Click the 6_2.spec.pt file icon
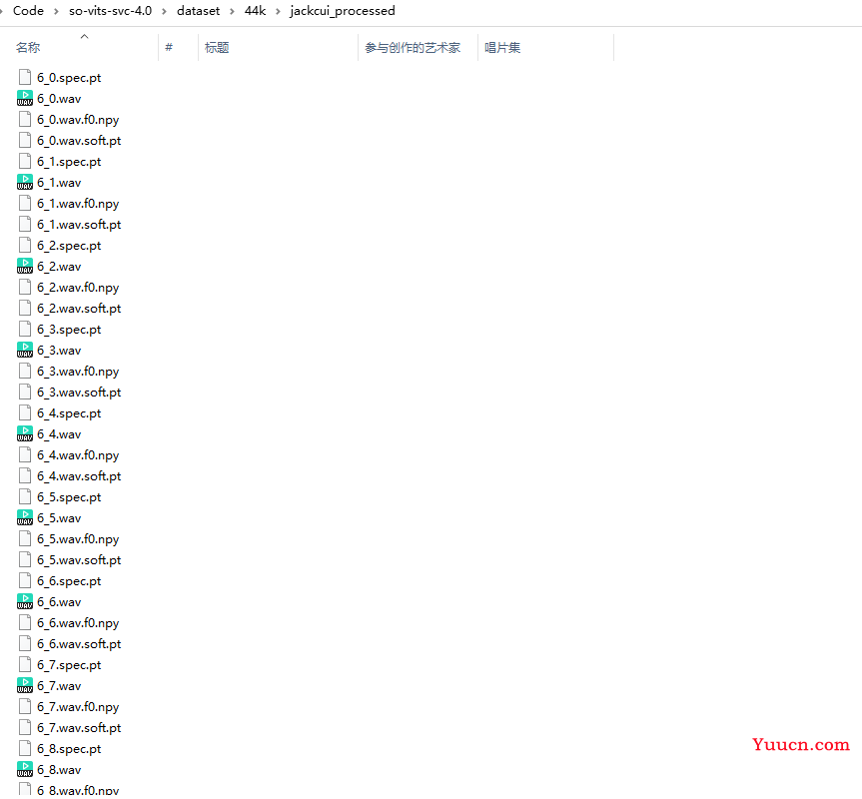862x799 pixels. 25,245
